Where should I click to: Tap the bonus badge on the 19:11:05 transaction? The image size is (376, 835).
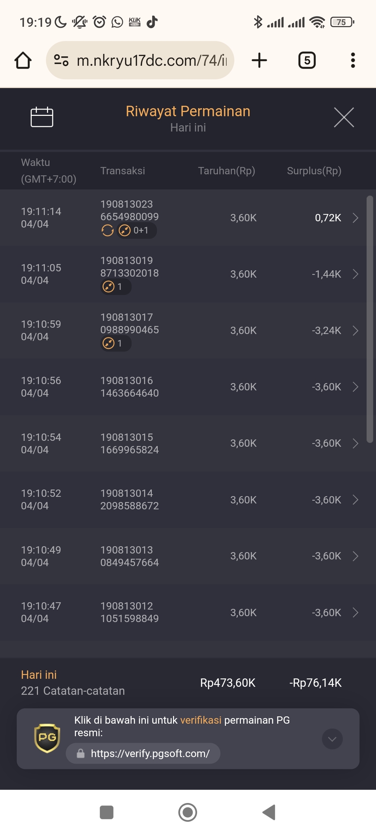(116, 287)
